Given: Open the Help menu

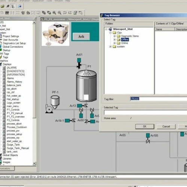Looking at the screenshot, I should (x=68, y=1).
